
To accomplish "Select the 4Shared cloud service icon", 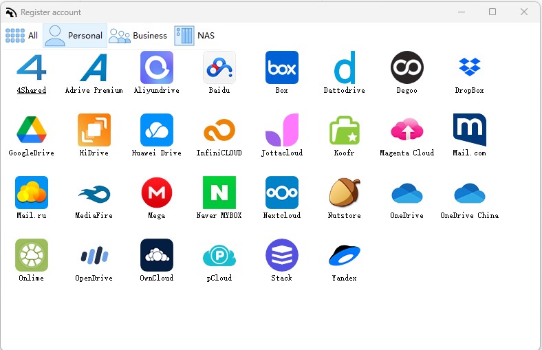I will [x=32, y=67].
